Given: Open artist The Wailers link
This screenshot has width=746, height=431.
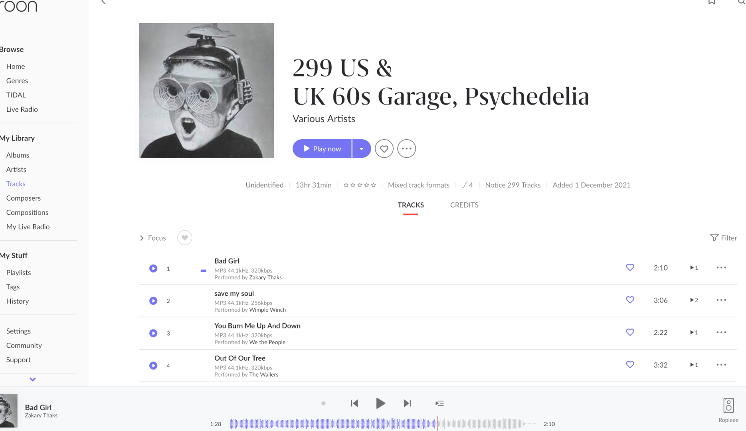Looking at the screenshot, I should click(264, 375).
